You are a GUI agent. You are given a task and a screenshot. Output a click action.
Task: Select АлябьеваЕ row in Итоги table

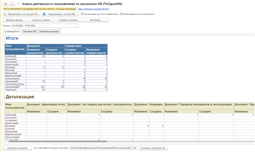coord(56,56)
